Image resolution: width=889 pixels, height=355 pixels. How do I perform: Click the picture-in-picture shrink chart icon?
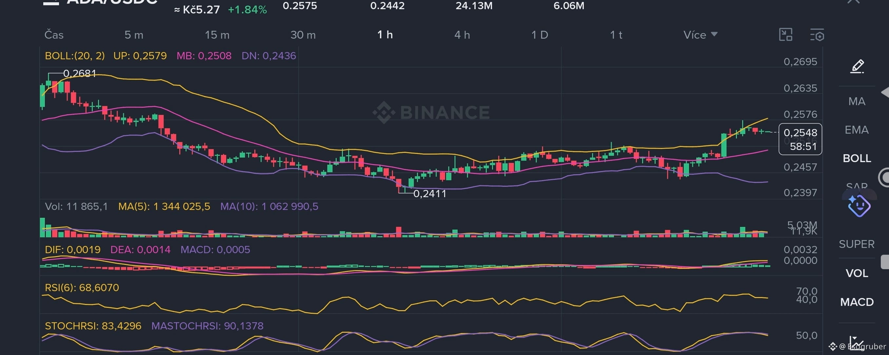click(785, 35)
